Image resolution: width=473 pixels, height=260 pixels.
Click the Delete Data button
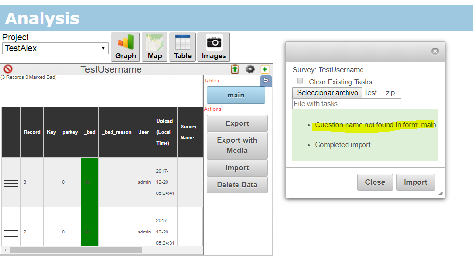pyautogui.click(x=237, y=185)
